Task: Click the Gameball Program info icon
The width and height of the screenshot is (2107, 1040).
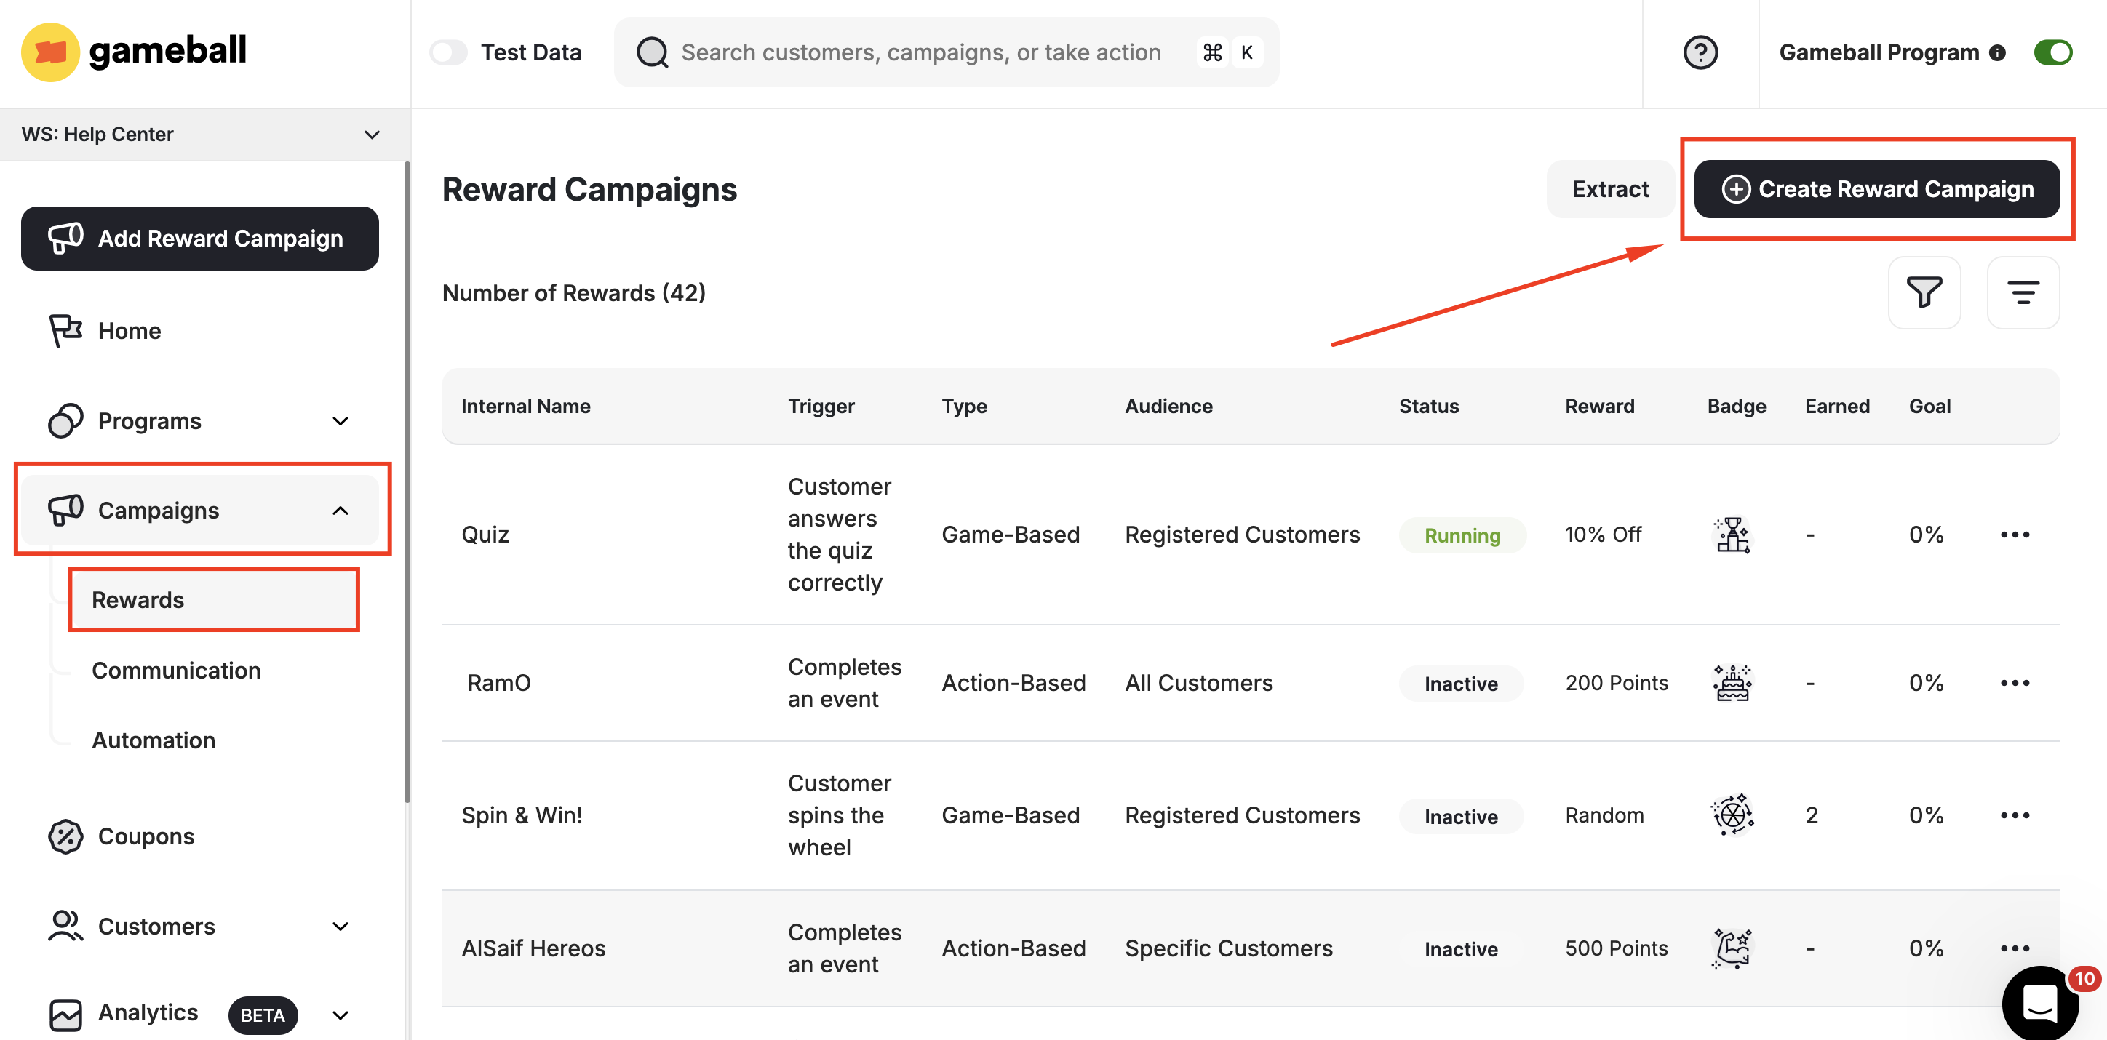Action: (1997, 53)
